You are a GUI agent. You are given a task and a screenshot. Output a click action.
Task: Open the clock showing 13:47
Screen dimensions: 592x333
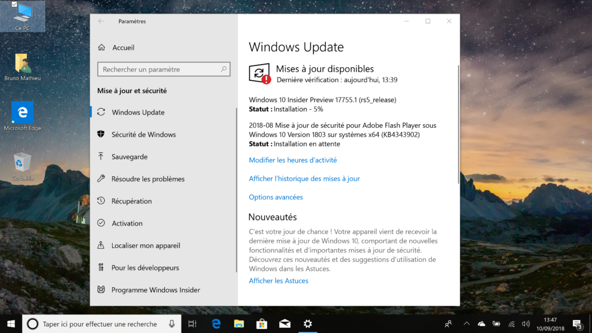(x=550, y=324)
